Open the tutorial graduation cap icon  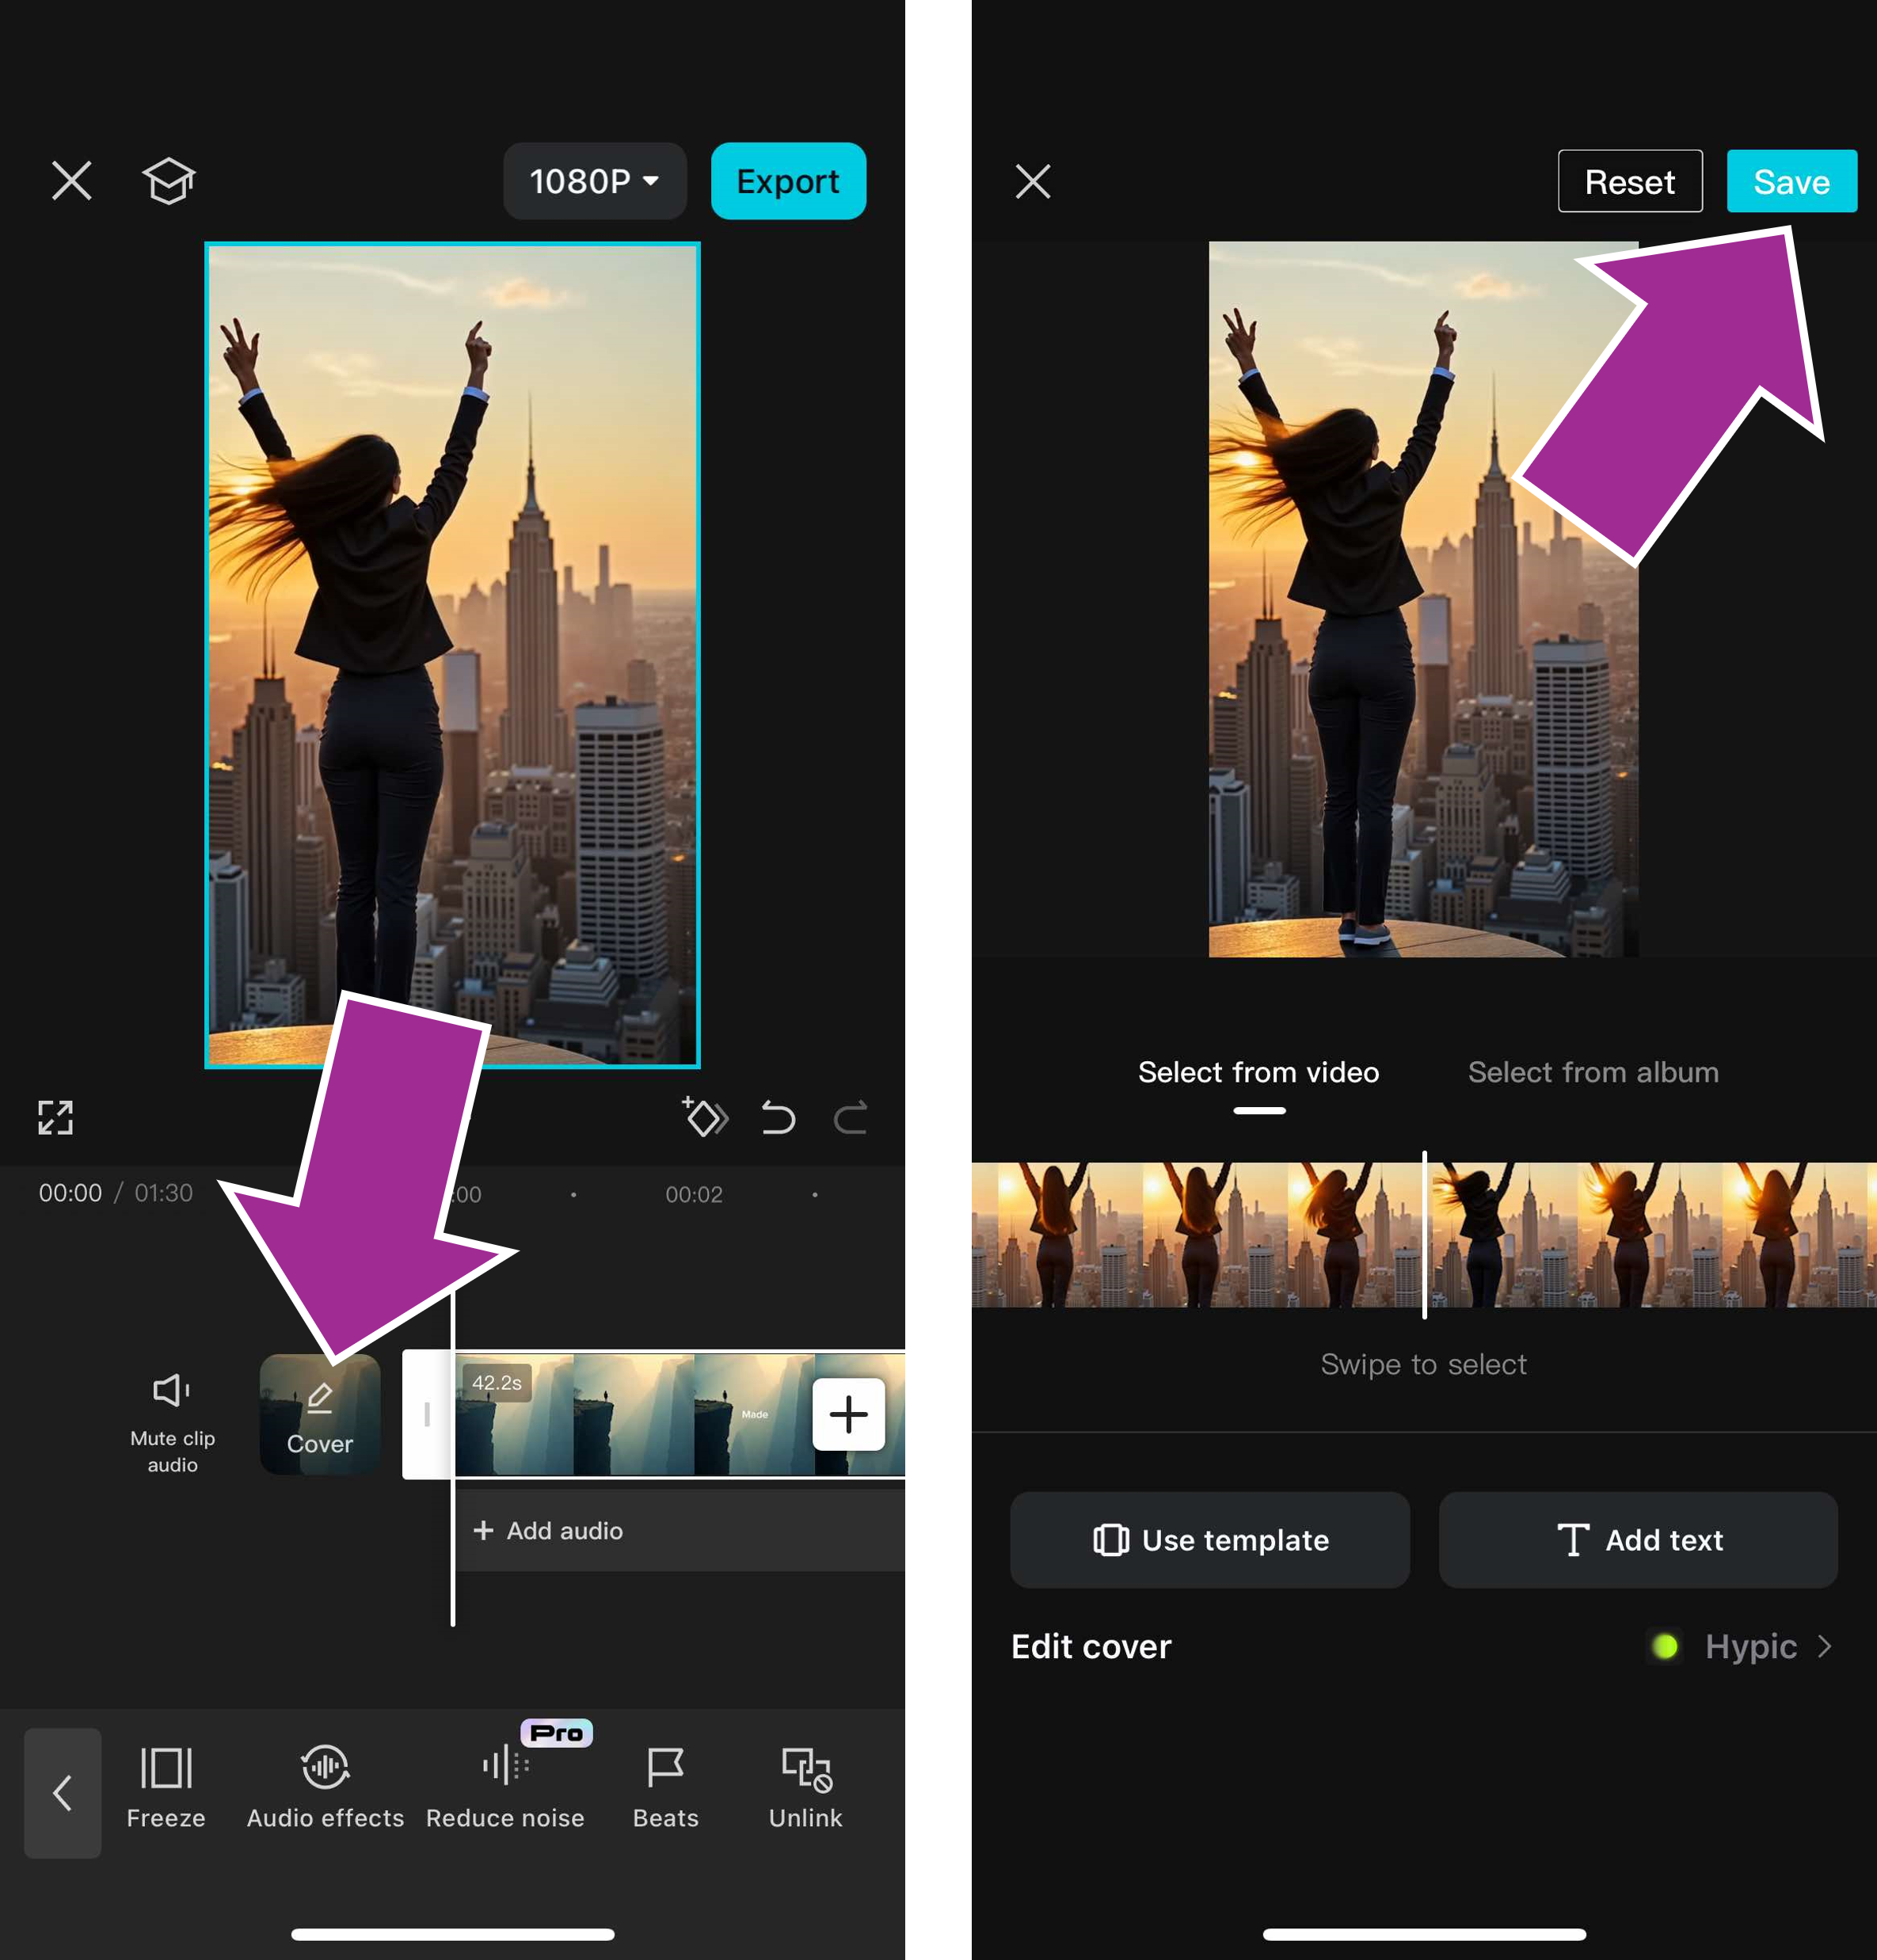click(x=168, y=181)
